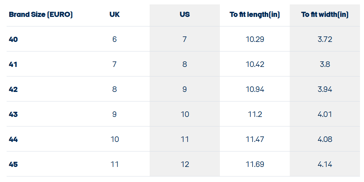This screenshot has width=364, height=182.
Task: Click the US column header
Action: click(x=185, y=15)
